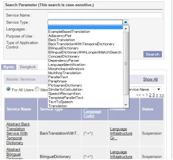173x160 pixels.
Task: Click the dropdown list scroll-up arrow
Action: click(126, 29)
